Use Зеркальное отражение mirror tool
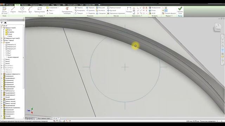 pyautogui.click(x=116, y=13)
